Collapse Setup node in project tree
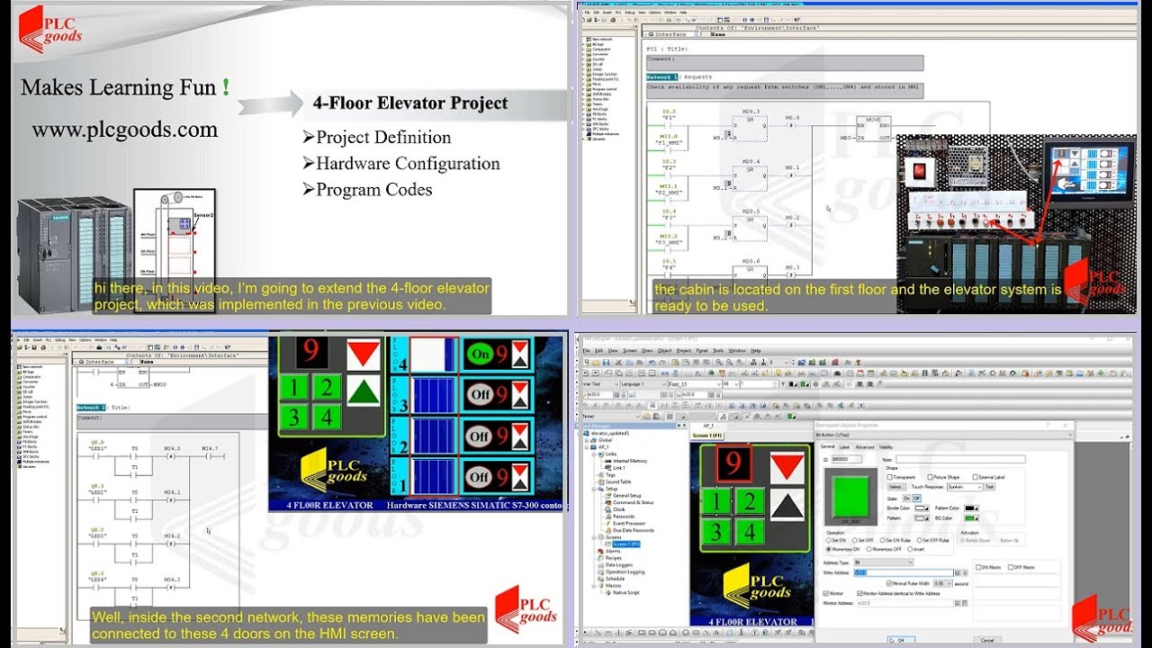The width and height of the screenshot is (1152, 648). coord(596,489)
